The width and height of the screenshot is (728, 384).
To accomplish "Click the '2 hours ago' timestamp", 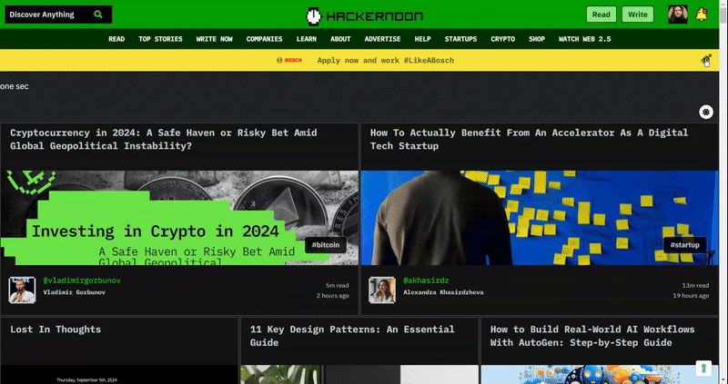I will pos(333,296).
